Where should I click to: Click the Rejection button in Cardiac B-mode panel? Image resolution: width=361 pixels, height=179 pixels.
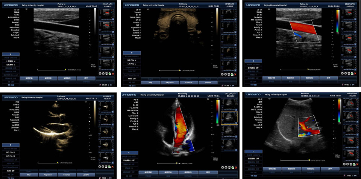pyautogui.click(x=48, y=174)
